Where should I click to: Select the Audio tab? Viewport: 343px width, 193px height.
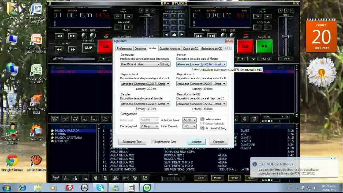[152, 48]
